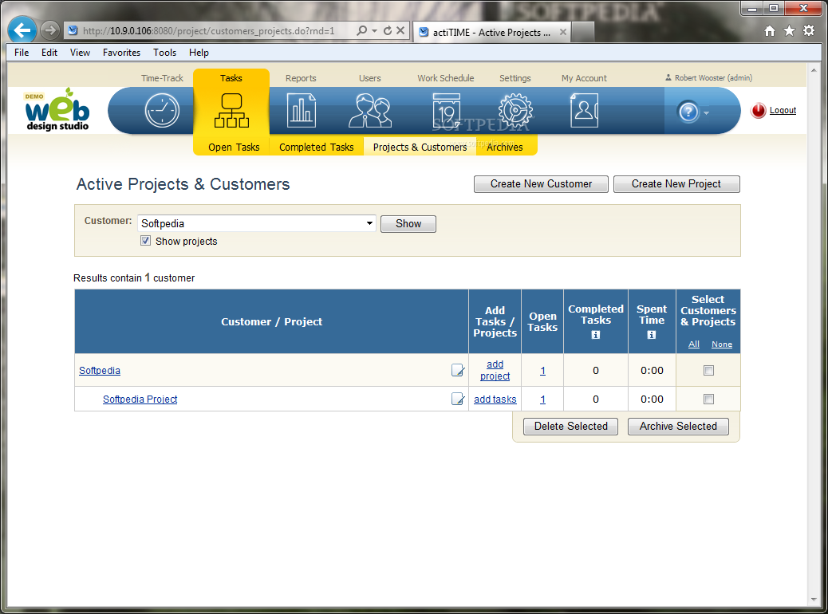Stop loading with address bar X
This screenshot has height=614, width=828.
[x=400, y=30]
